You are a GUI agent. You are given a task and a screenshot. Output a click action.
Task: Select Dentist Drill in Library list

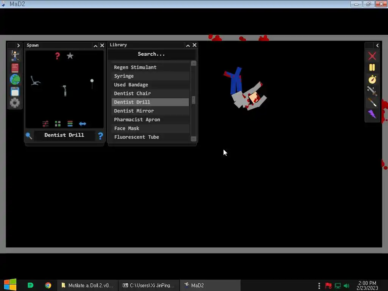150,102
